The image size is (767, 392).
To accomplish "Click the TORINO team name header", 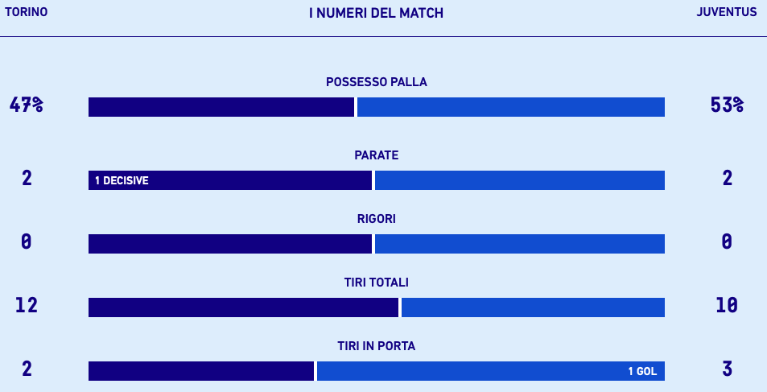I will pyautogui.click(x=27, y=12).
